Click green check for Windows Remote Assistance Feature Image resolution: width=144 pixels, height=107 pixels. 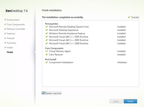coord(47,33)
